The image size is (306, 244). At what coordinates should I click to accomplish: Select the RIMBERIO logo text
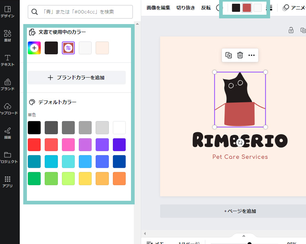[x=240, y=140]
